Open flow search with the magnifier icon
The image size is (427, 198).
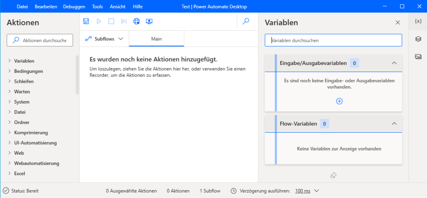point(246,21)
